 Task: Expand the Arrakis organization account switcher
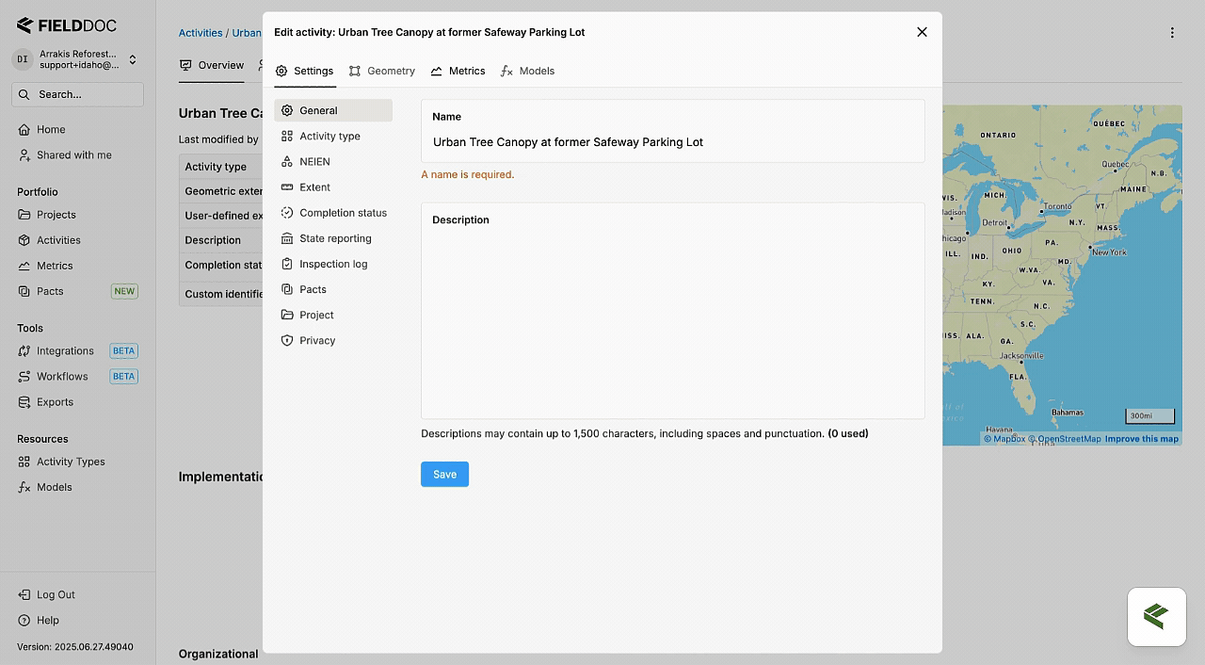tap(133, 59)
